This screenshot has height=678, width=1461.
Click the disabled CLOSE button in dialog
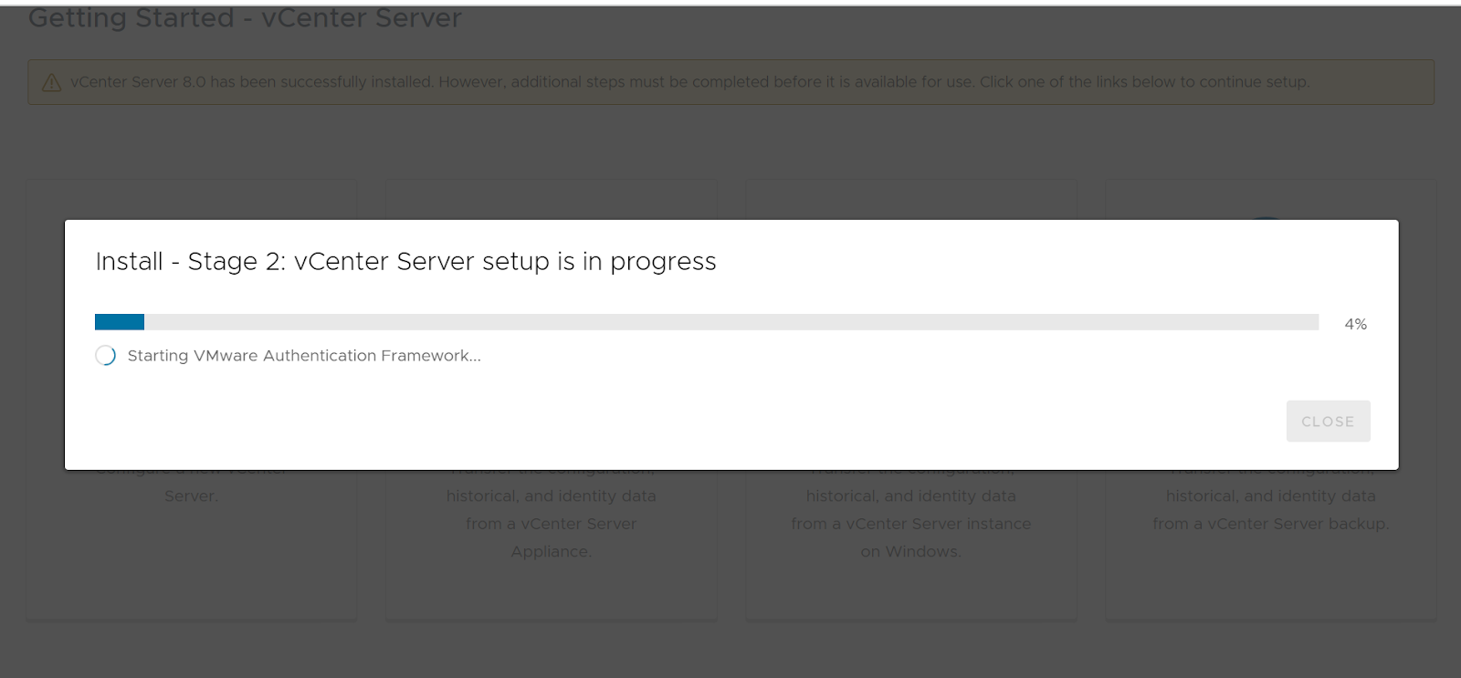pos(1328,422)
